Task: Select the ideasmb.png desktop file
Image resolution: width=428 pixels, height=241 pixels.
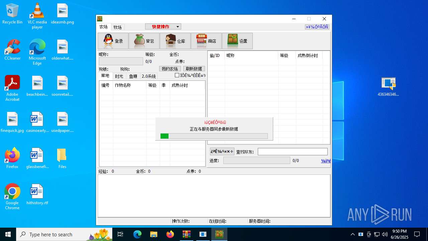Action: click(63, 14)
